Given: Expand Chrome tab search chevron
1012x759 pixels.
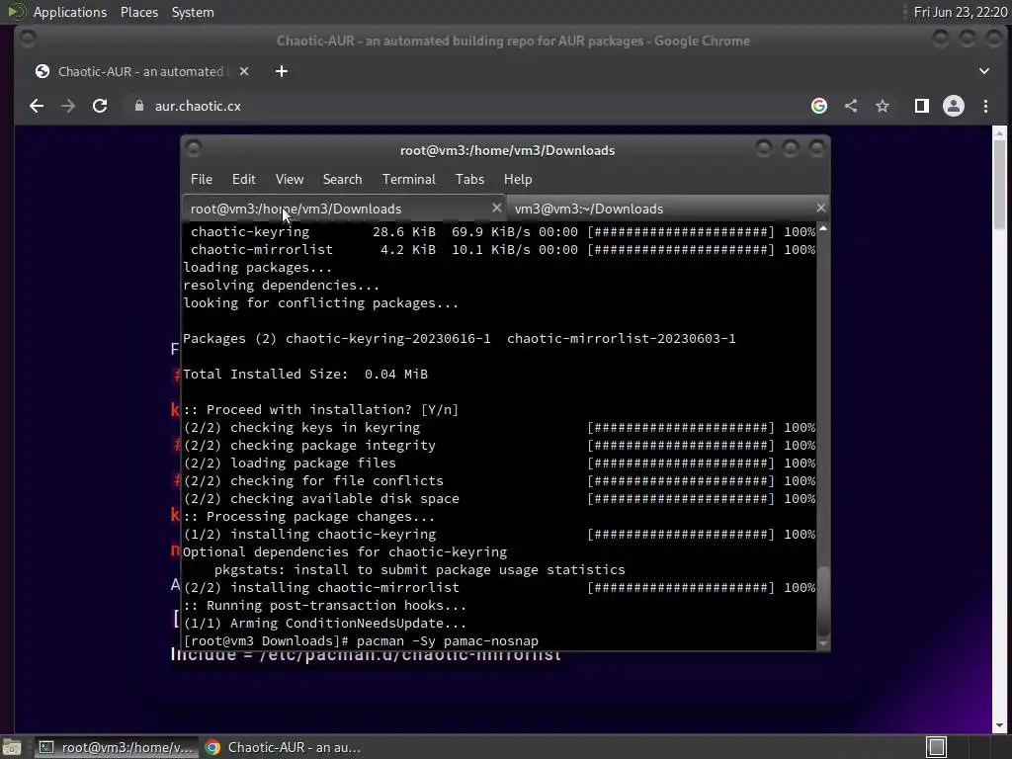Looking at the screenshot, I should coord(984,71).
